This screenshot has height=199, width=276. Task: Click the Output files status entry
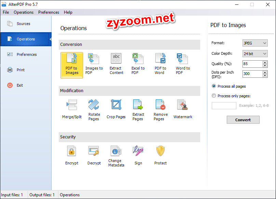tap(42, 195)
